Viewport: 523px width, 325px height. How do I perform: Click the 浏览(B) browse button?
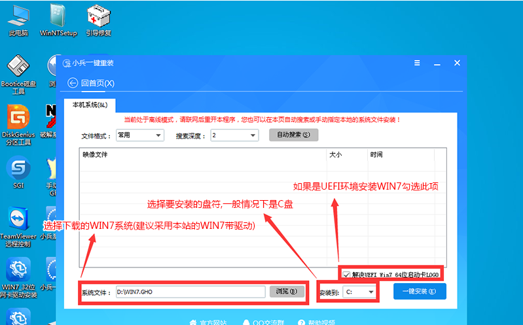[287, 292]
